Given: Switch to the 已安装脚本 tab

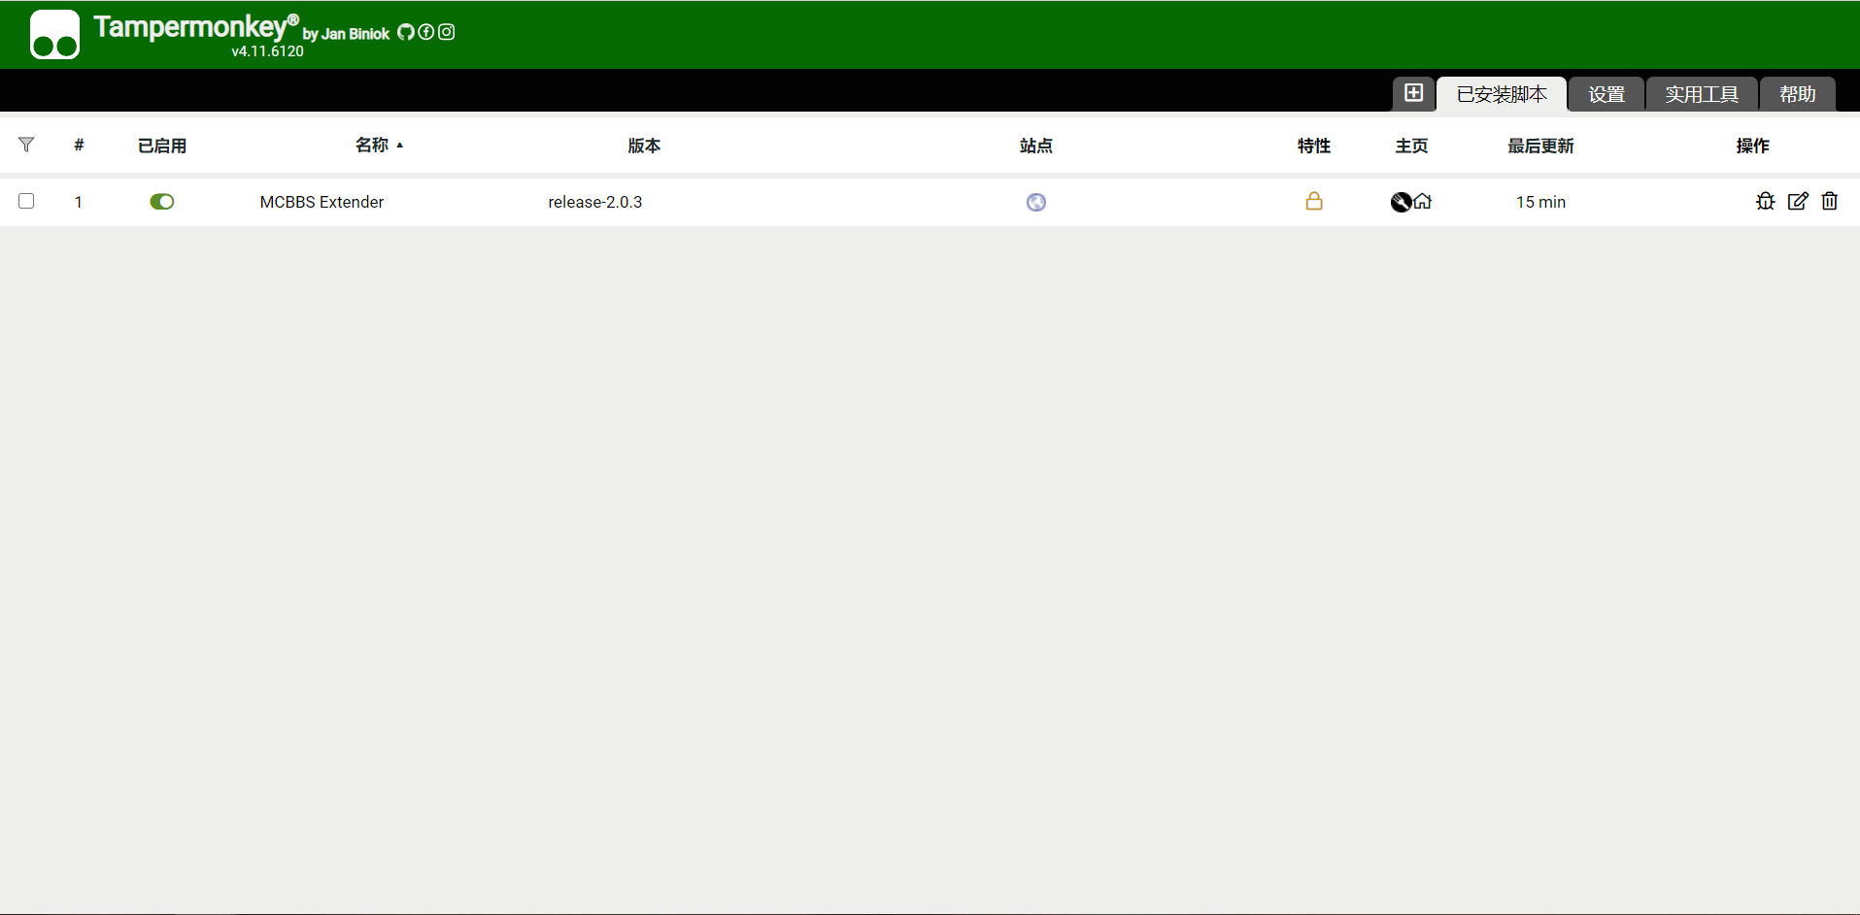Looking at the screenshot, I should coord(1502,94).
